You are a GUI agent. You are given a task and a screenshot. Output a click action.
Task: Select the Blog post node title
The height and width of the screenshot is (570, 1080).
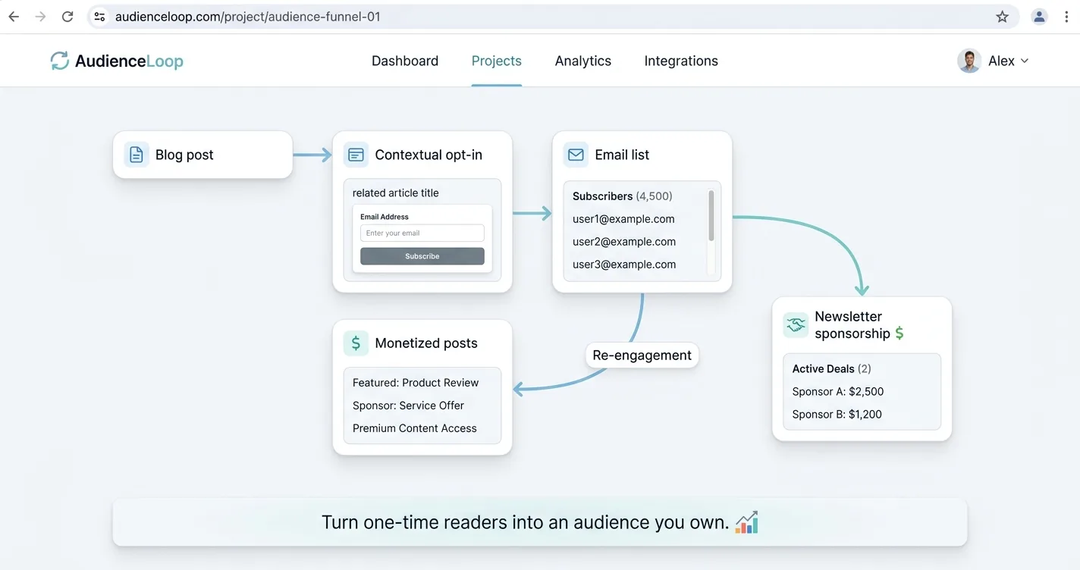(184, 155)
